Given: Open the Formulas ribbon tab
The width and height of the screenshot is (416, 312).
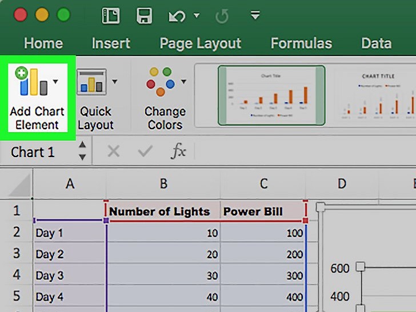Looking at the screenshot, I should click(301, 43).
